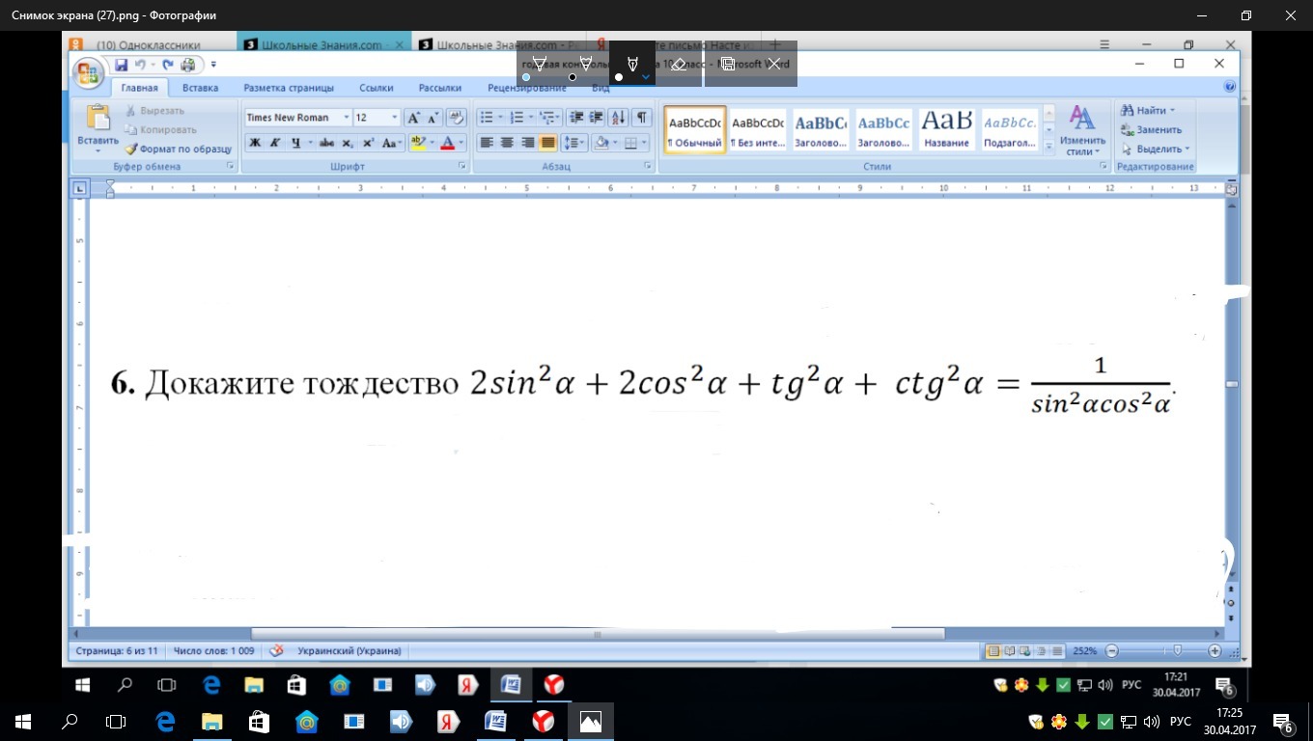The width and height of the screenshot is (1313, 741).
Task: Toggle bold (Ж) formatting
Action: pyautogui.click(x=255, y=143)
